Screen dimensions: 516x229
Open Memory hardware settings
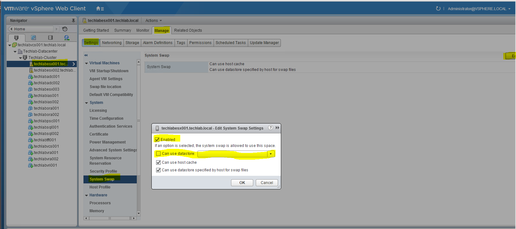tap(97, 211)
